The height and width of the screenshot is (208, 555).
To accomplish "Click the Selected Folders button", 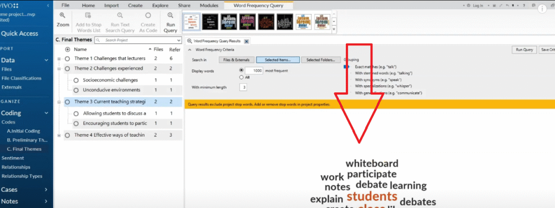I will 321,60.
